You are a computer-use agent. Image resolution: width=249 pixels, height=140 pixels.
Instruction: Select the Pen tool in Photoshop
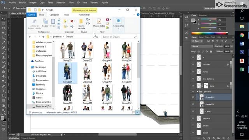click(4, 86)
